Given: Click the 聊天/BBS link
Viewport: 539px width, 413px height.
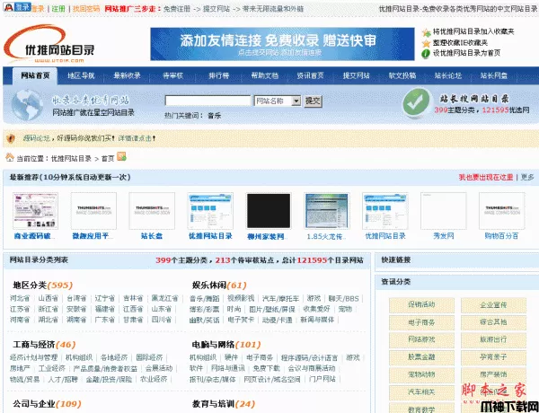Looking at the screenshot, I should pyautogui.click(x=344, y=299).
